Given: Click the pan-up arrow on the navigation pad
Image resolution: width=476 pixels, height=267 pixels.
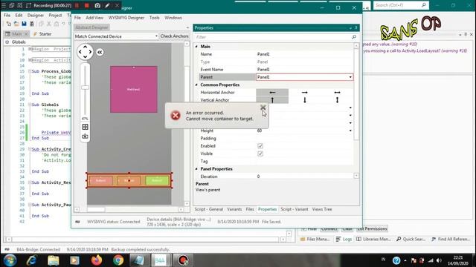Looking at the screenshot, I should pos(85,47).
